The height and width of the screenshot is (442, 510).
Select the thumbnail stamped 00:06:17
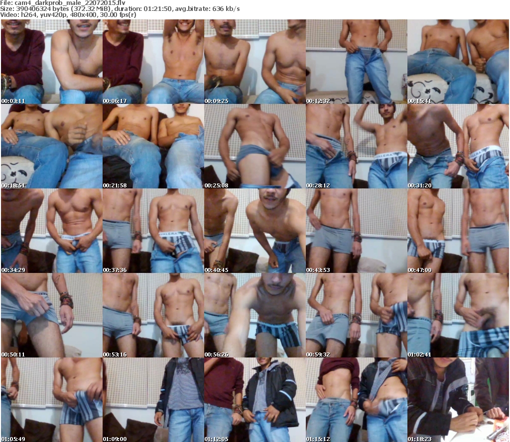click(x=153, y=62)
